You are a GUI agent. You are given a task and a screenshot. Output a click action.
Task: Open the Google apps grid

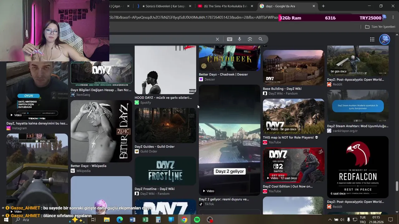click(372, 39)
